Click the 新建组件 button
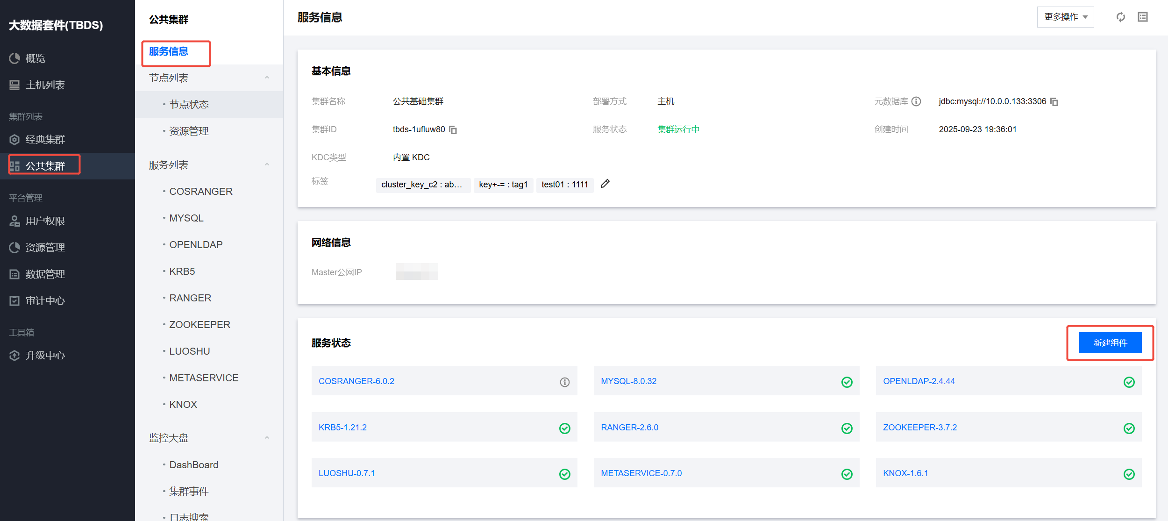1168x521 pixels. [1110, 343]
